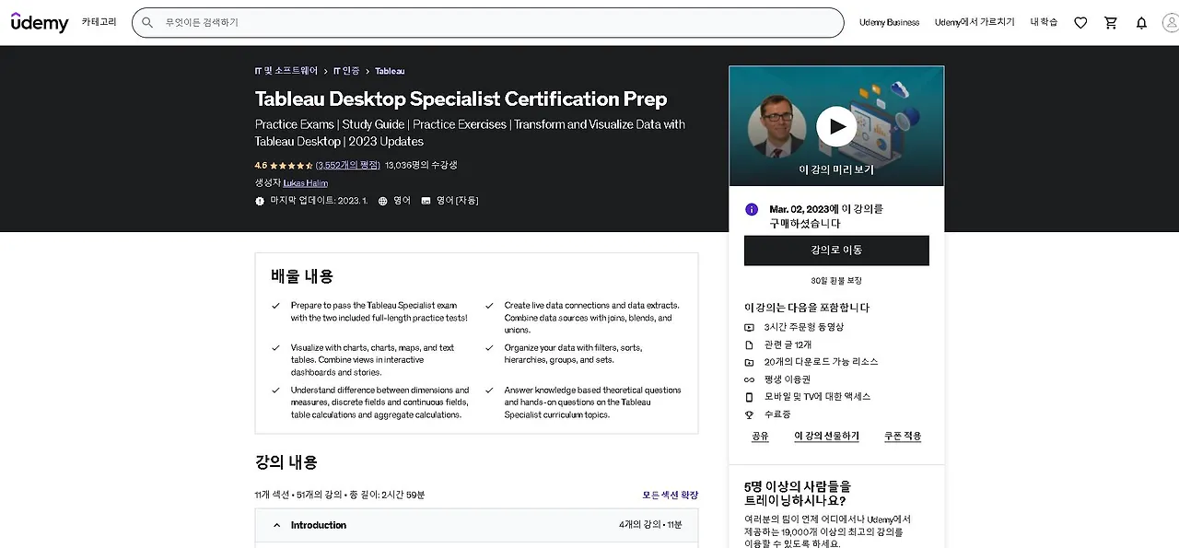
Task: Click the 4.6 rating number
Action: tap(261, 166)
